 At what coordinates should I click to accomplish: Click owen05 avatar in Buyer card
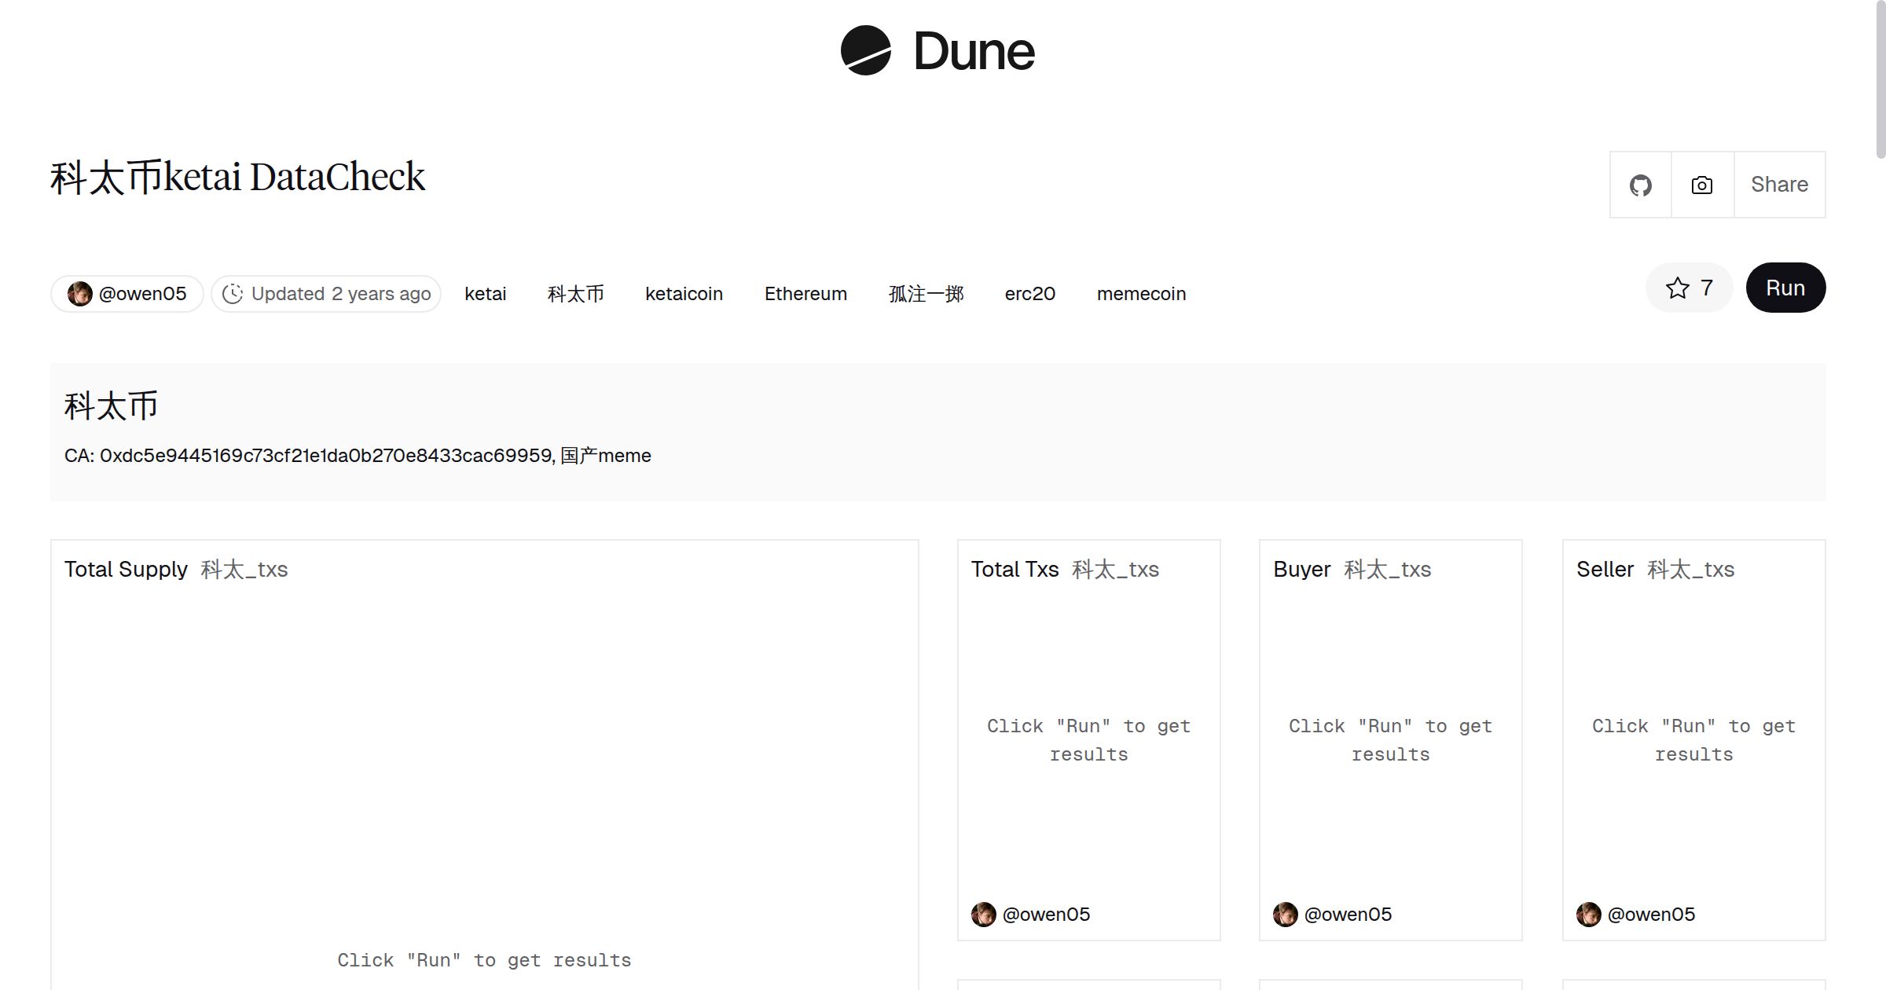coord(1285,915)
